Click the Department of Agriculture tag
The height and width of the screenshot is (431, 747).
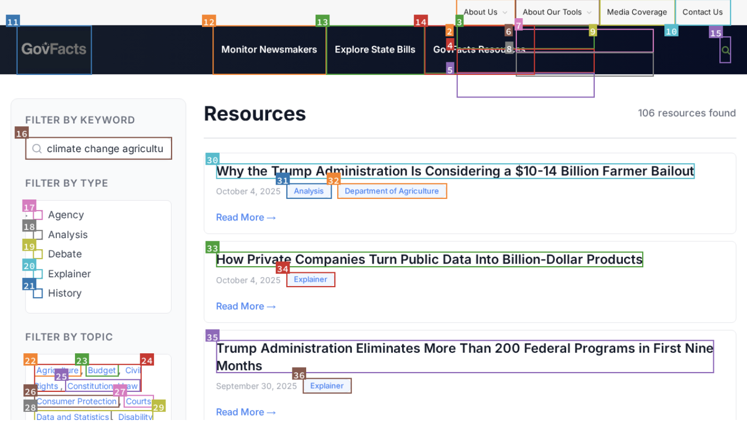pyautogui.click(x=392, y=191)
